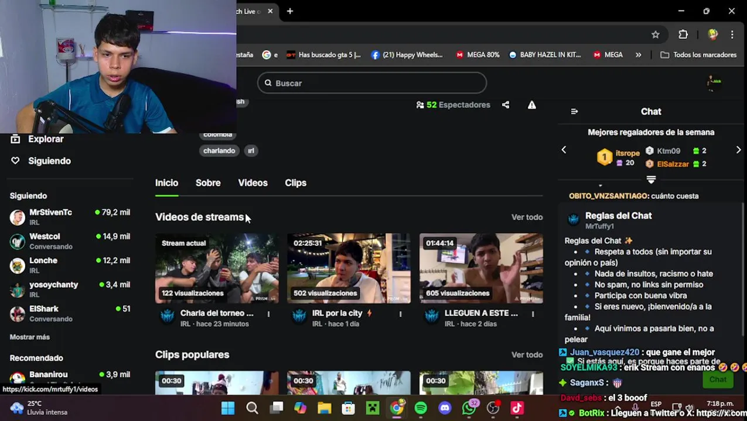This screenshot has height=421, width=747.
Task: Open WhatsApp from the taskbar
Action: tap(469, 408)
